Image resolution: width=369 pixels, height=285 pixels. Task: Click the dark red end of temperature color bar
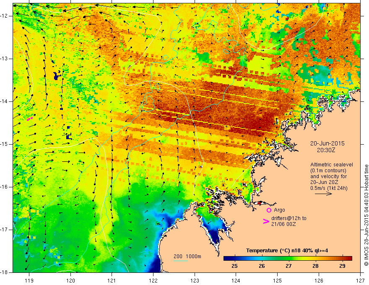(x=350, y=258)
